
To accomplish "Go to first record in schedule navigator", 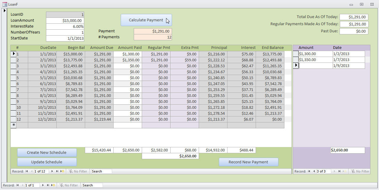I will click(27, 171).
